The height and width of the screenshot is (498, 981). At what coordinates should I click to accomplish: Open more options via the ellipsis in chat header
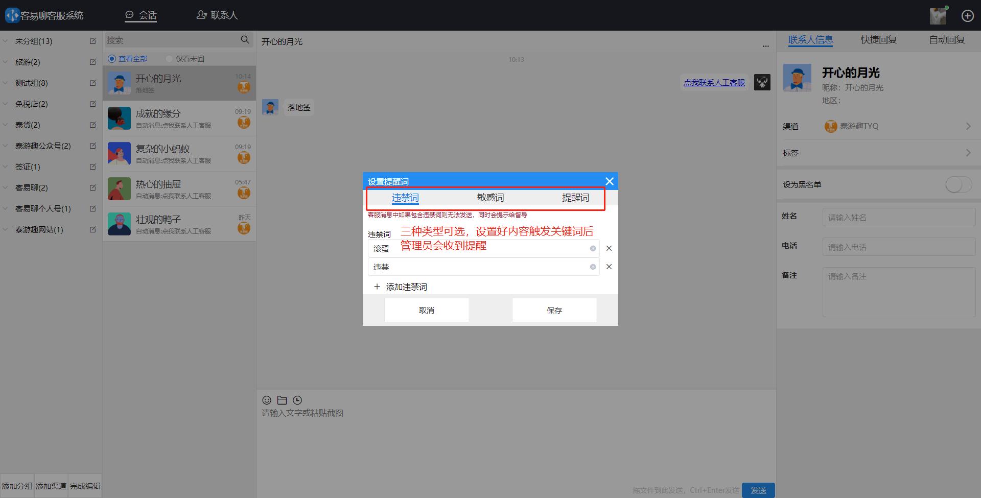765,45
